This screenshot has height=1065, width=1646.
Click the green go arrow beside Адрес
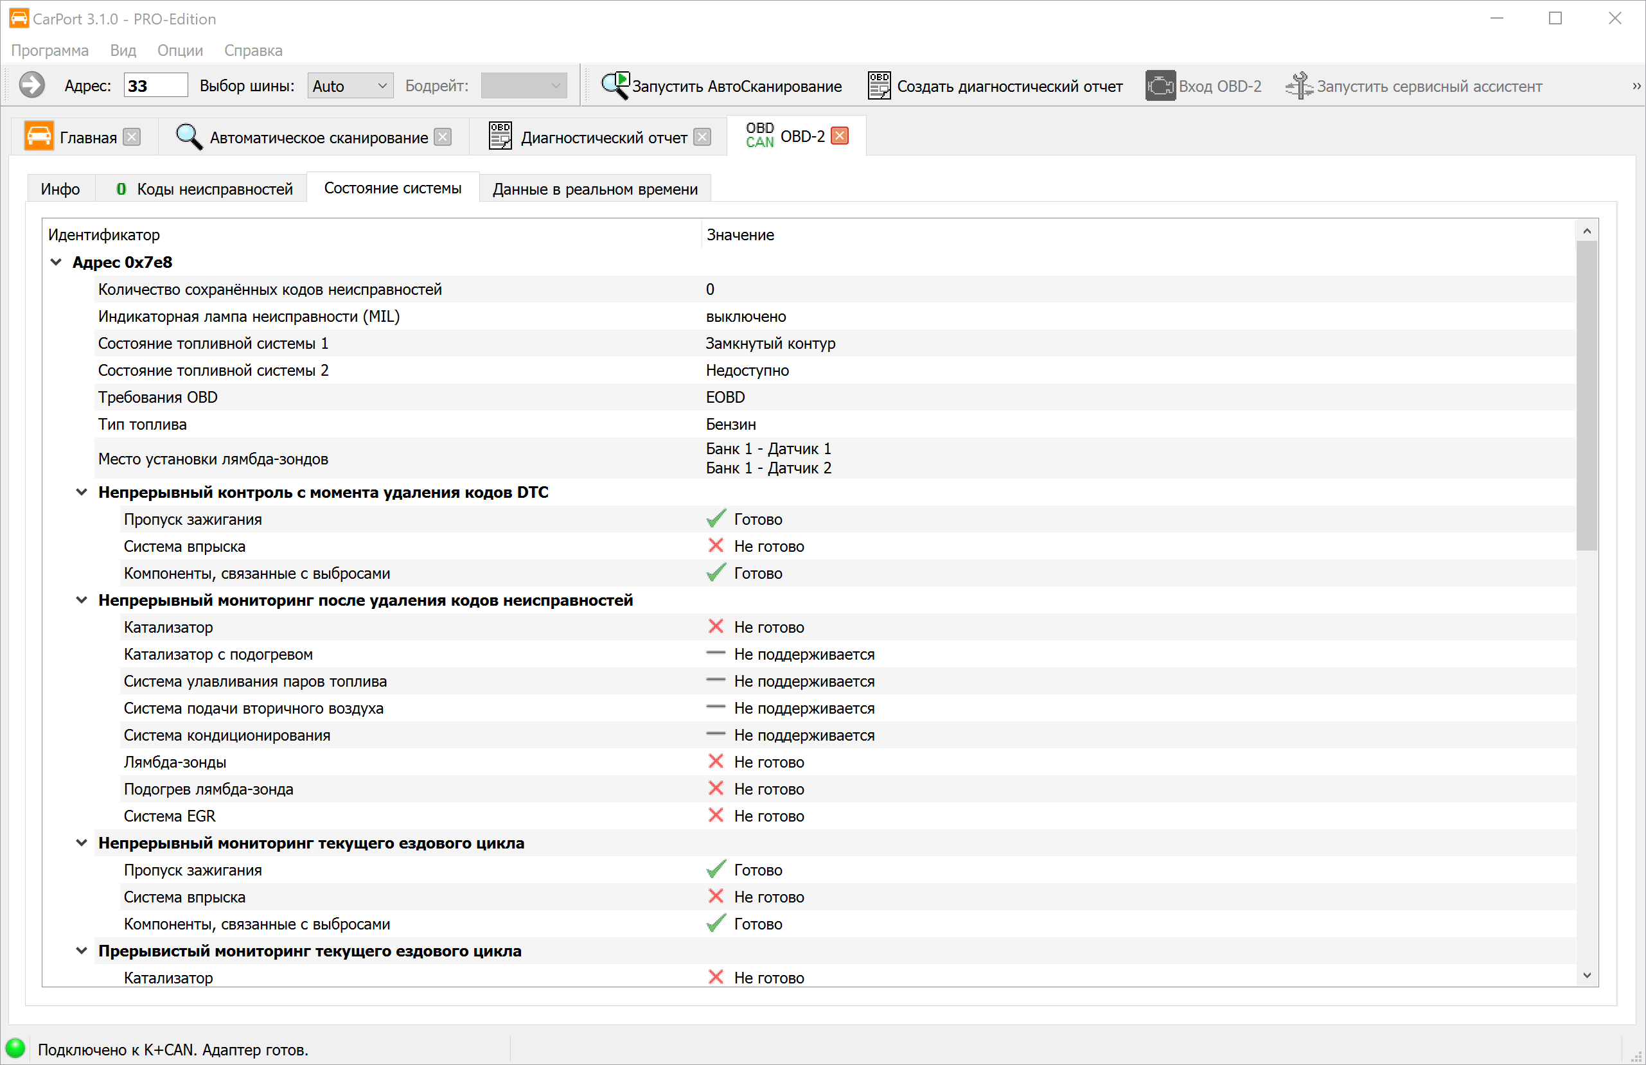pyautogui.click(x=31, y=86)
